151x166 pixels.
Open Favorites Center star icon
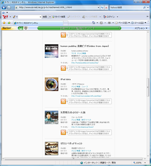click(x=4, y=23)
